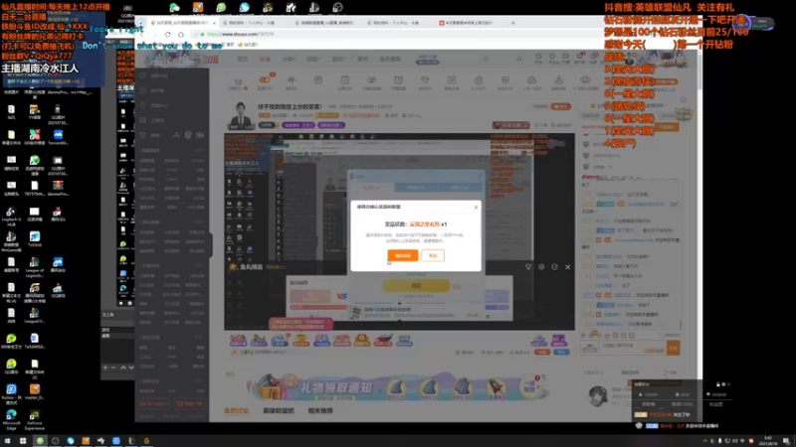This screenshot has height=447, width=796.
Task: Close the prize confirmation dialog with the X
Action: 476,208
